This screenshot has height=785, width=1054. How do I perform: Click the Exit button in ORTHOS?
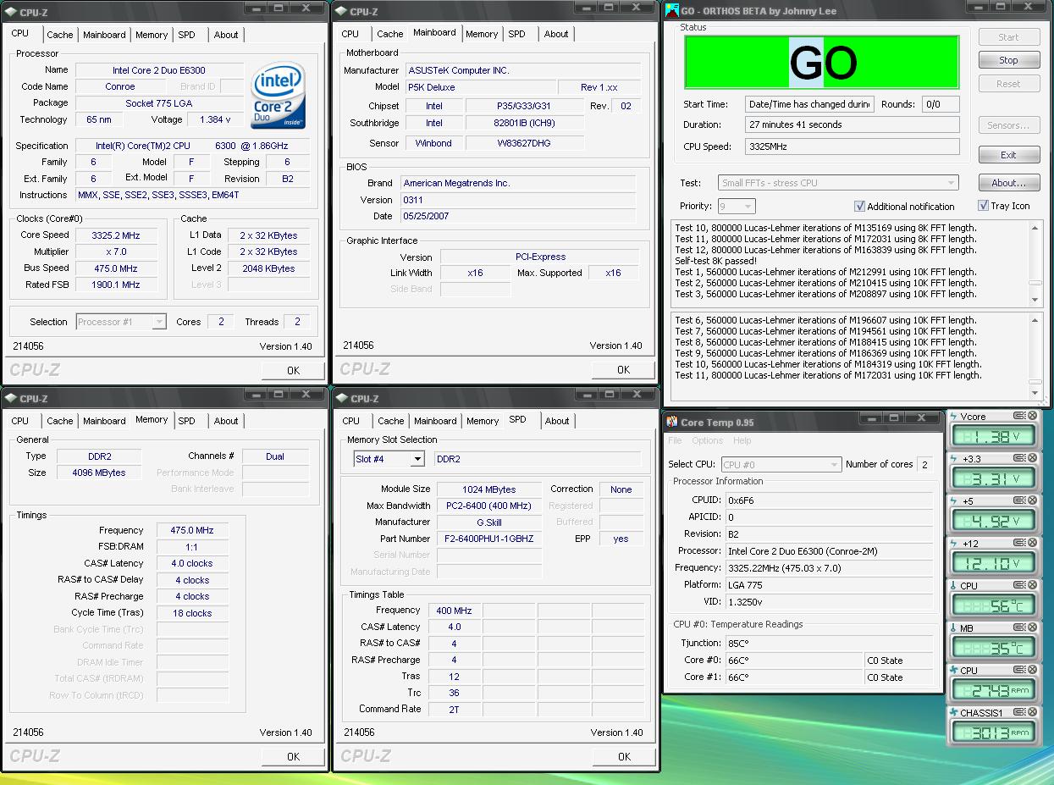coord(1008,155)
